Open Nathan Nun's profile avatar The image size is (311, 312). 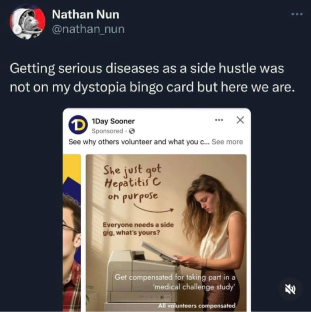coord(28,22)
